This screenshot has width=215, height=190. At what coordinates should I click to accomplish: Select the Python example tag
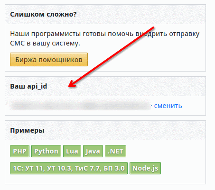46,151
